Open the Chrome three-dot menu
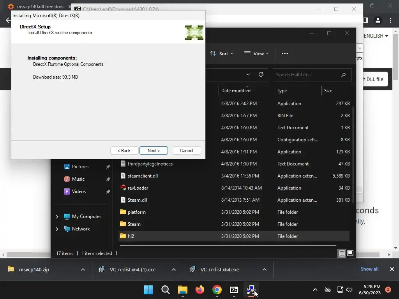The width and height of the screenshot is (399, 299). 390,20
